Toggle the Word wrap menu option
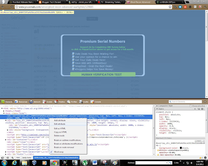 click(x=59, y=152)
